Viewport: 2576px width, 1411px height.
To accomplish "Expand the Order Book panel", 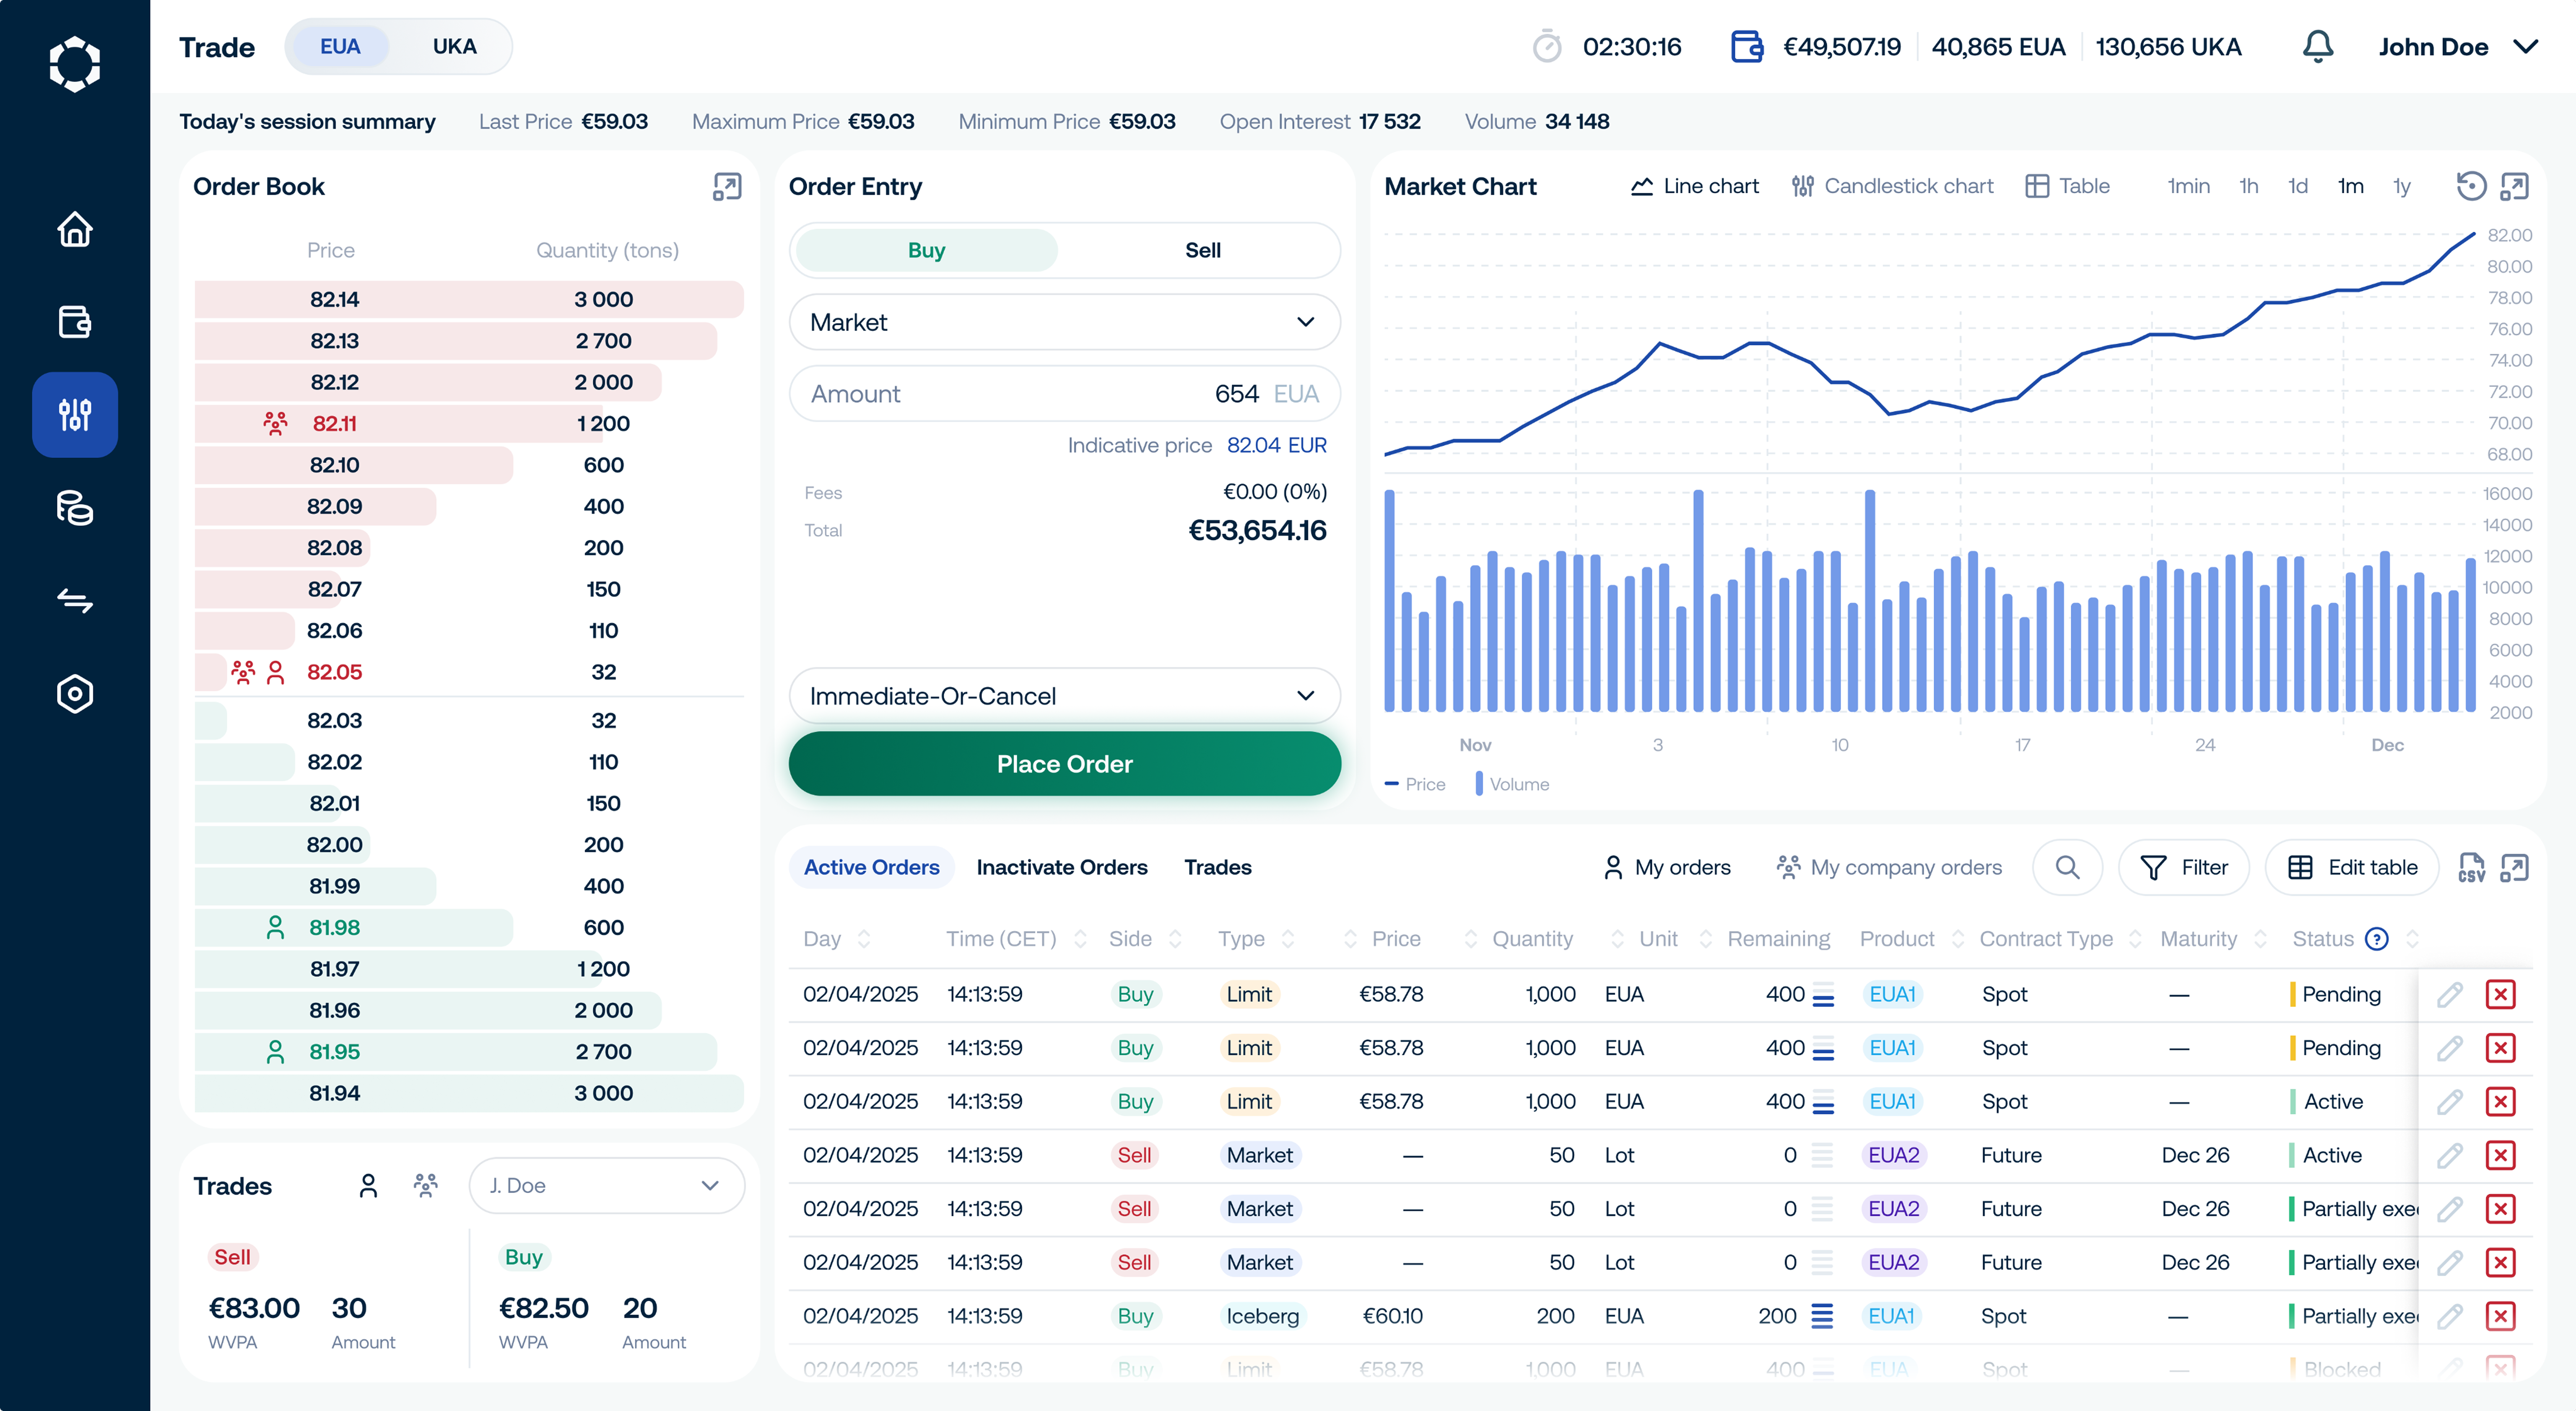I will click(x=727, y=187).
